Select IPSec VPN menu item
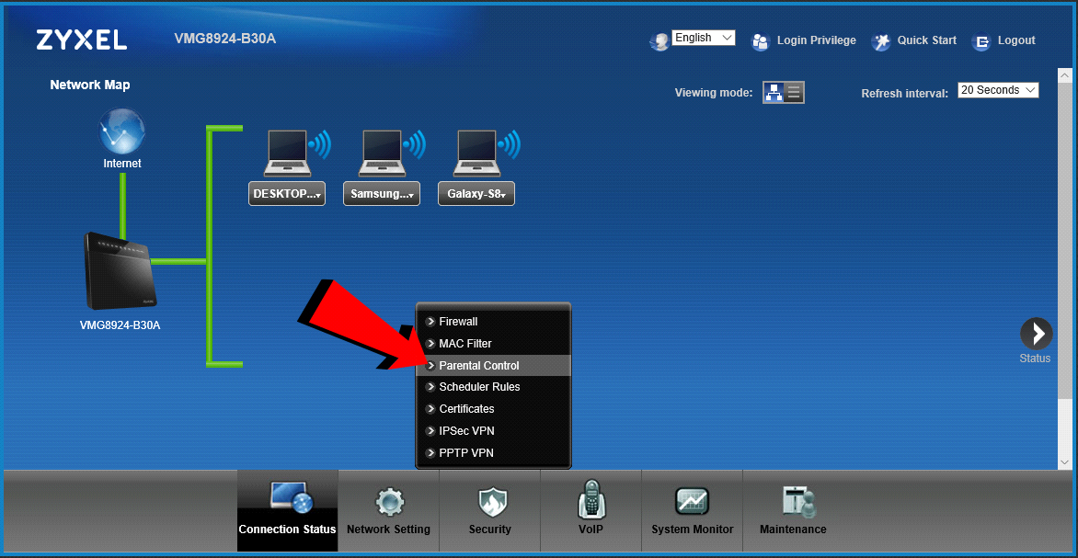 point(493,431)
